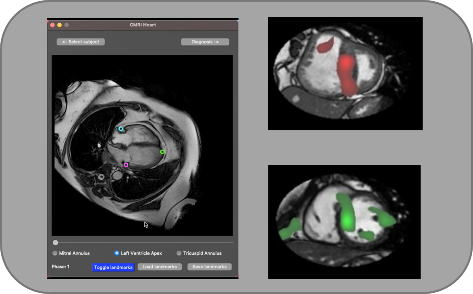Click Load landmarks
The width and height of the screenshot is (473, 294).
click(x=160, y=267)
